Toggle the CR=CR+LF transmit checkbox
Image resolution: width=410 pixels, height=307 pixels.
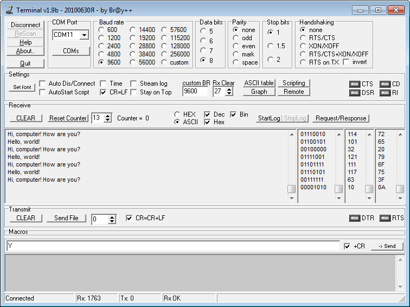129,218
